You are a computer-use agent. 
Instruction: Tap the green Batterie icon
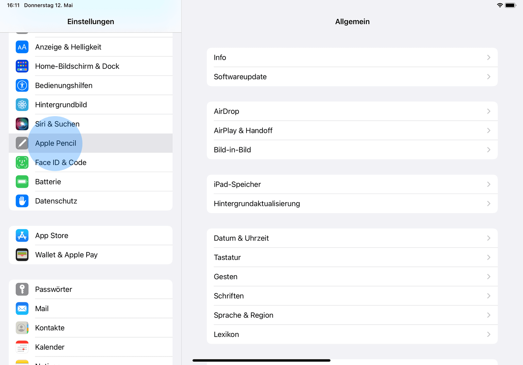click(x=22, y=182)
